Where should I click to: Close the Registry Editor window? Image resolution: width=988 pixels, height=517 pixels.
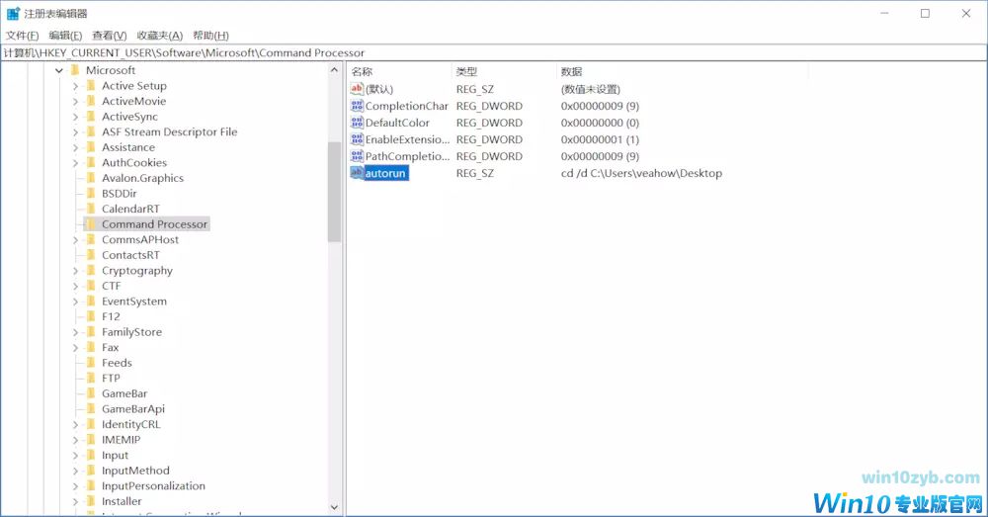point(966,13)
